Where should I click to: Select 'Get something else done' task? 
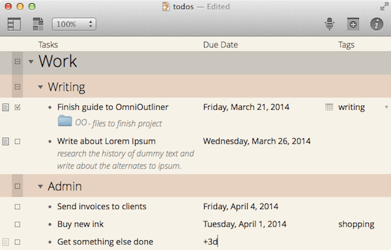tap(105, 242)
